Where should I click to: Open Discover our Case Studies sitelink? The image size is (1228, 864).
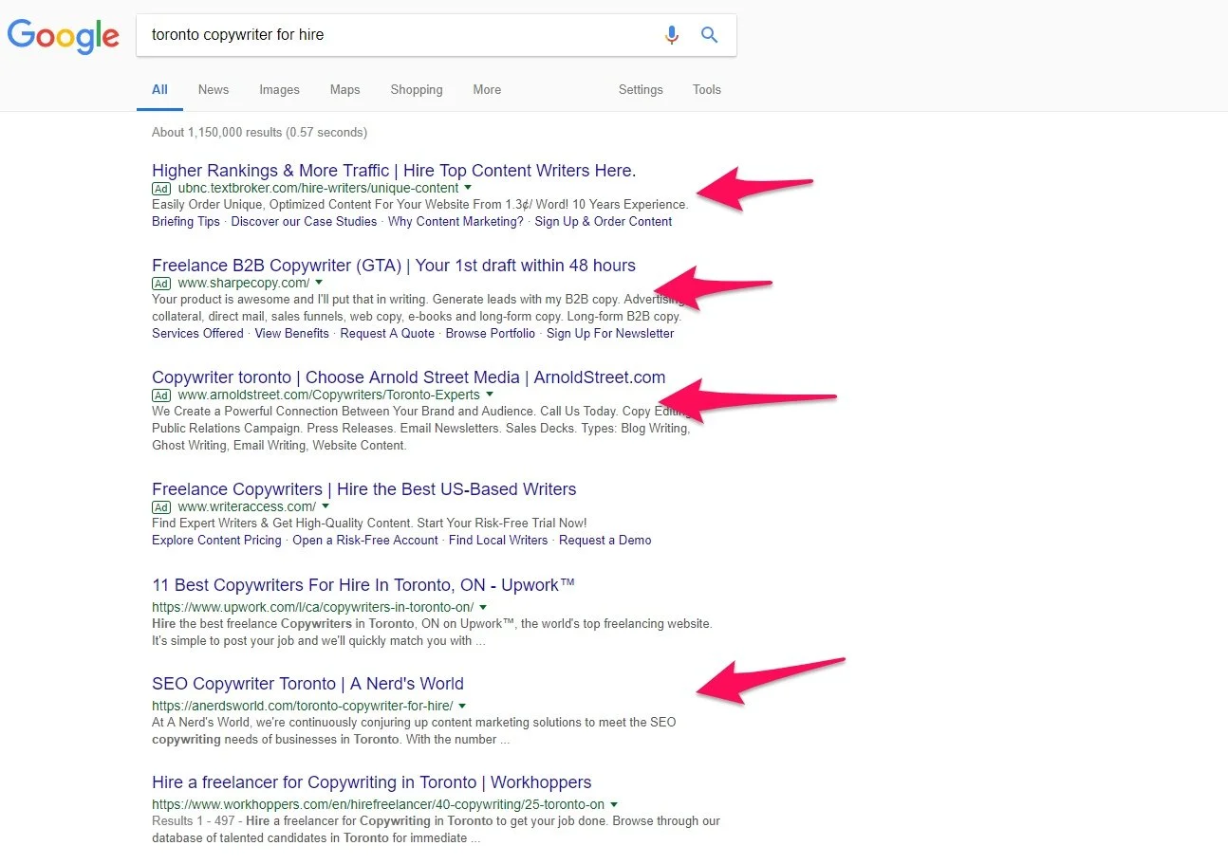304,221
